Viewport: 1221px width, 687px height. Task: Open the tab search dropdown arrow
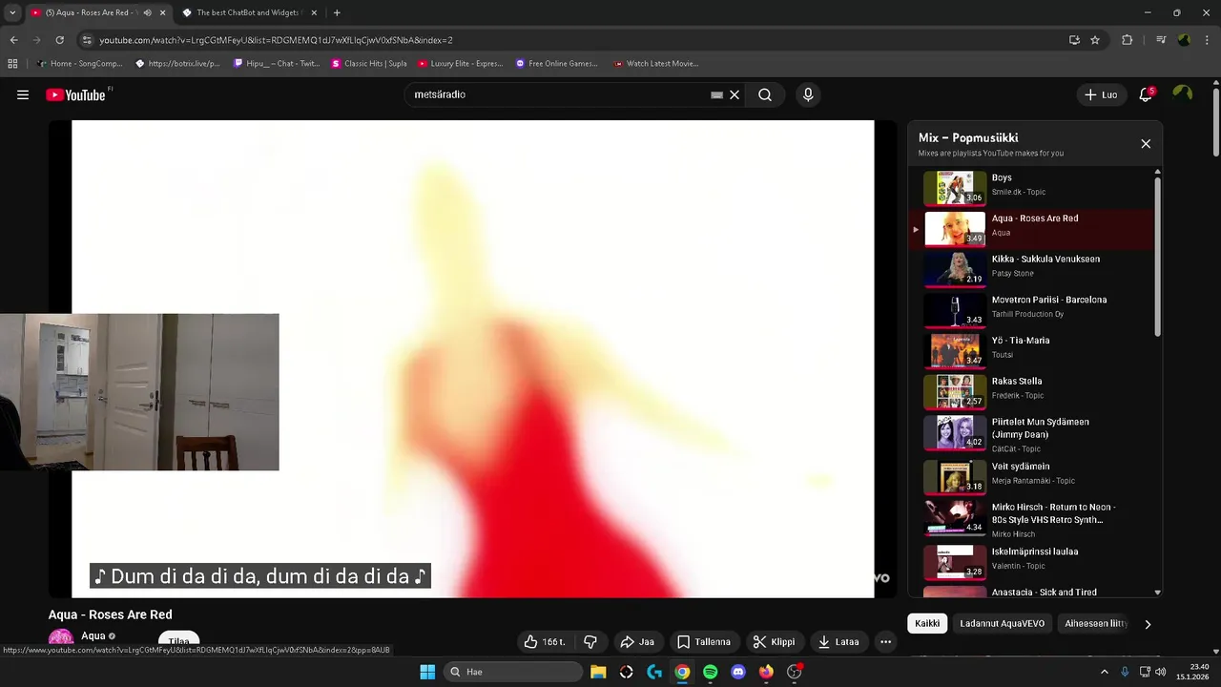[x=11, y=12]
